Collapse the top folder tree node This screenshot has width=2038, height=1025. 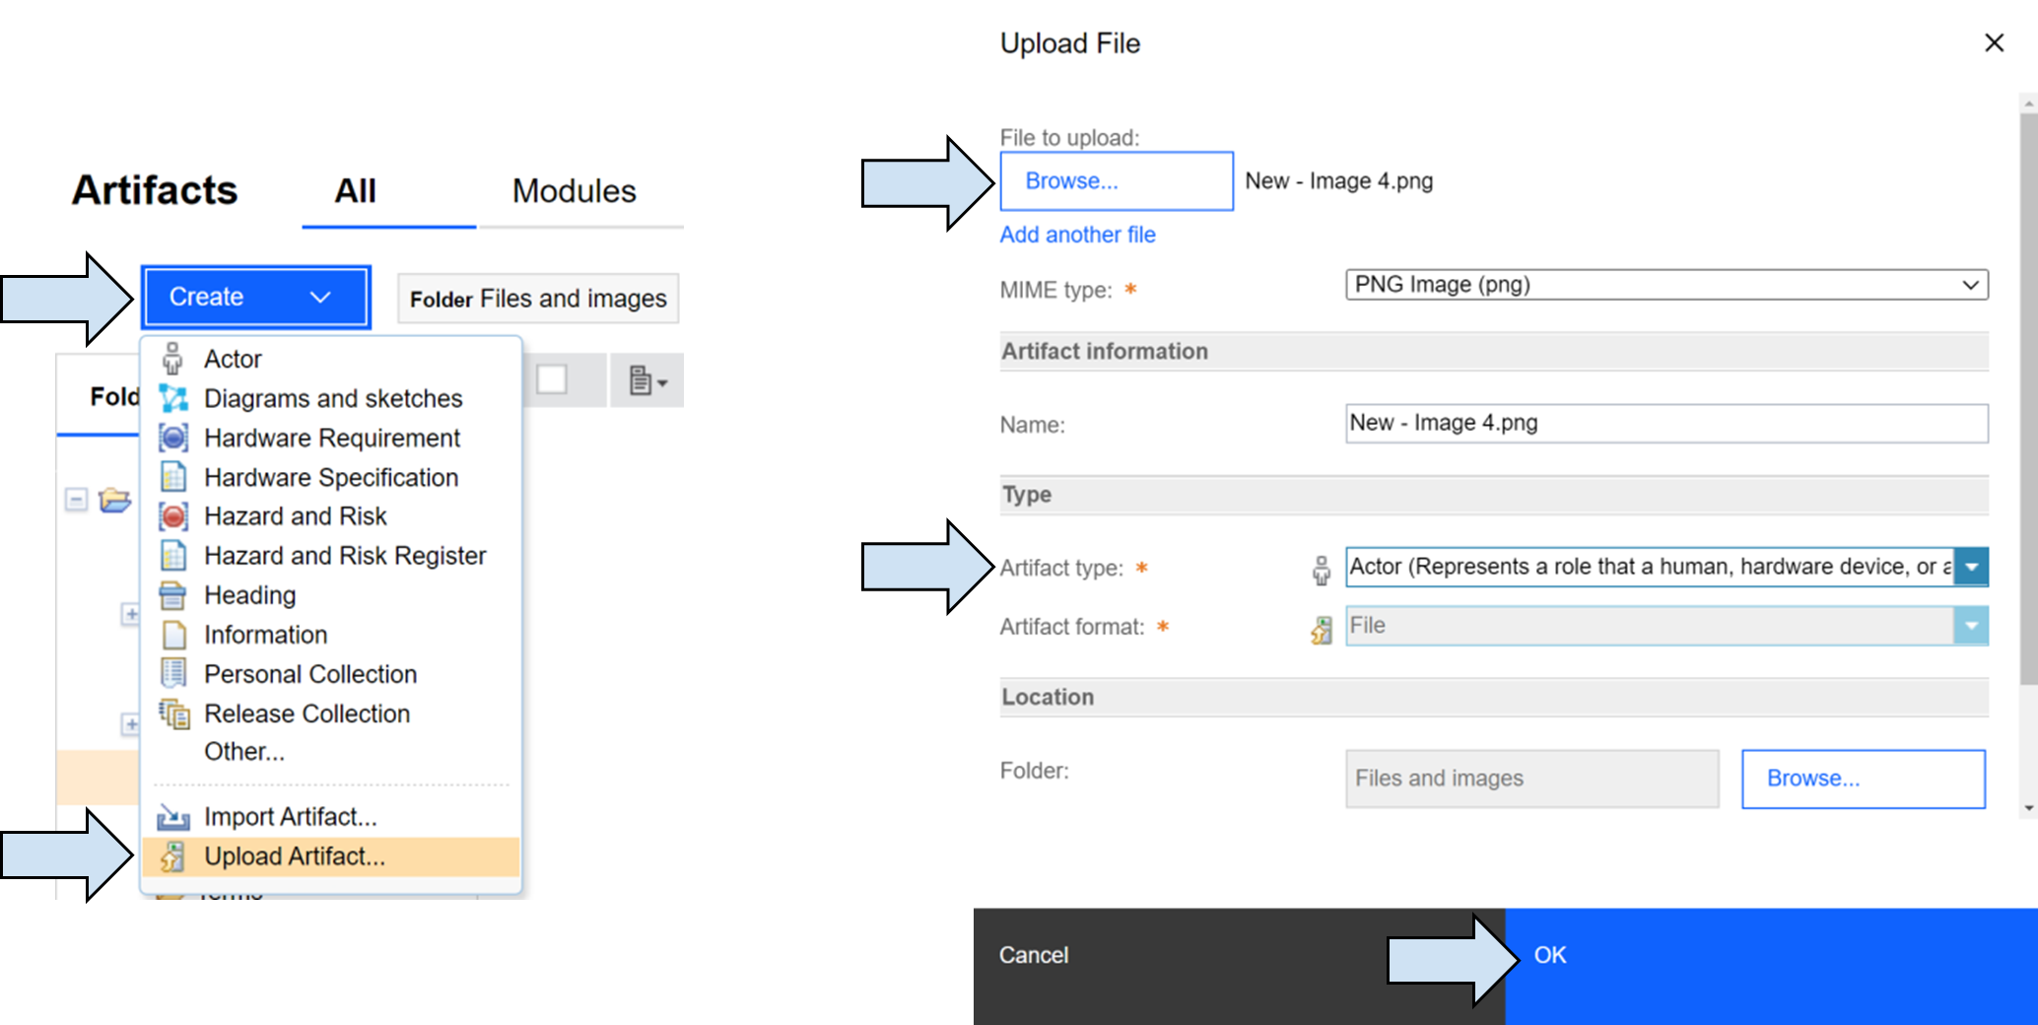coord(76,500)
